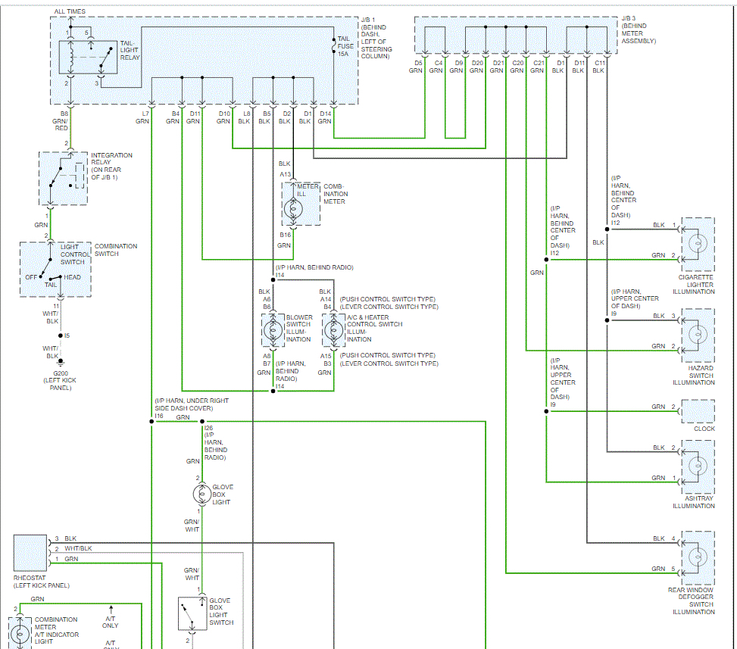Click the D14 GRN connector label
The image size is (737, 649).
[x=325, y=117]
